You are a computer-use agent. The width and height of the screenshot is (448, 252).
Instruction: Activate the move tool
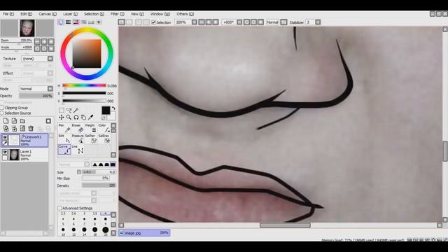click(62, 117)
